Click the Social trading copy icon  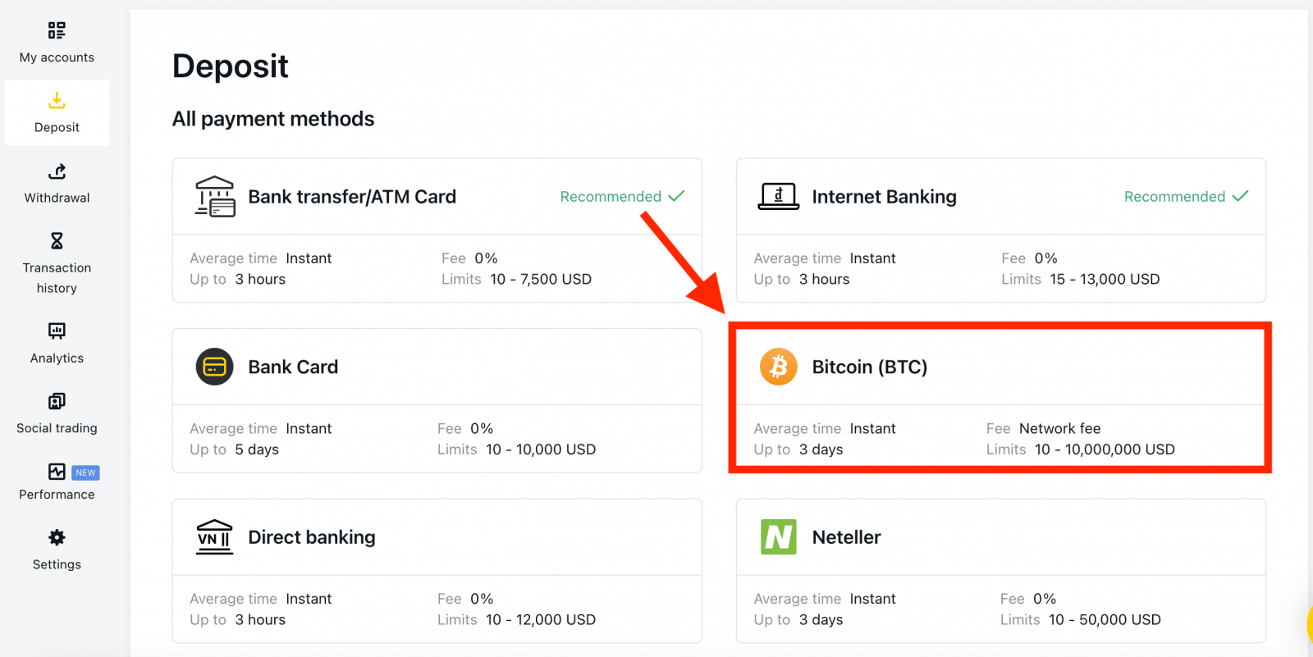click(57, 401)
